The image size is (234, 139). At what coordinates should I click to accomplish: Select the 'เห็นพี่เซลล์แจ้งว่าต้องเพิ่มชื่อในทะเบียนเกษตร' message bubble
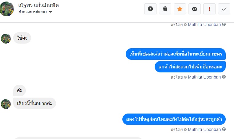176,54
